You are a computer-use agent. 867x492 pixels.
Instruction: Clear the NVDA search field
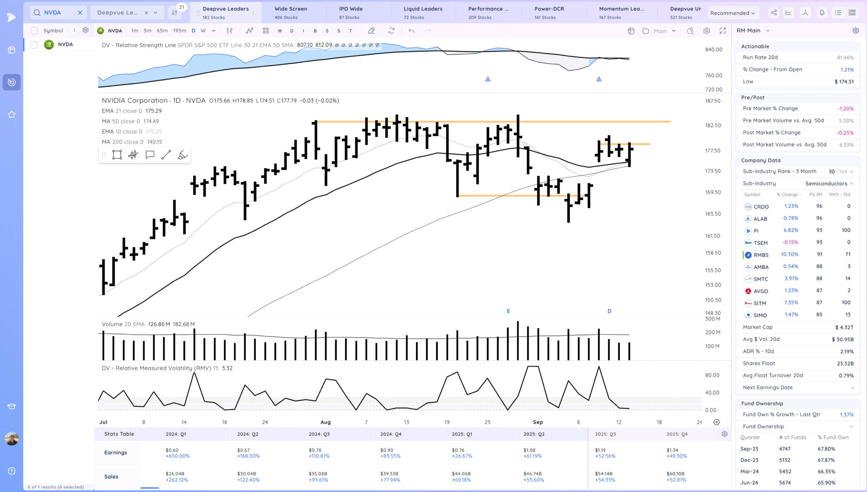coord(80,13)
